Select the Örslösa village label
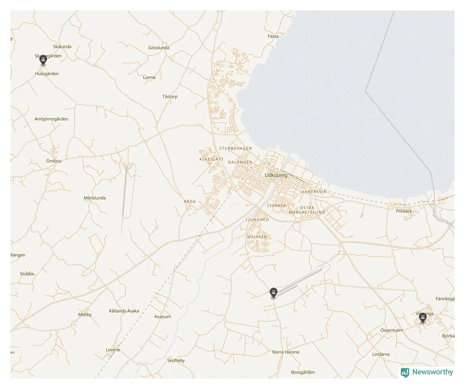465x389 pixels. pyautogui.click(x=54, y=161)
